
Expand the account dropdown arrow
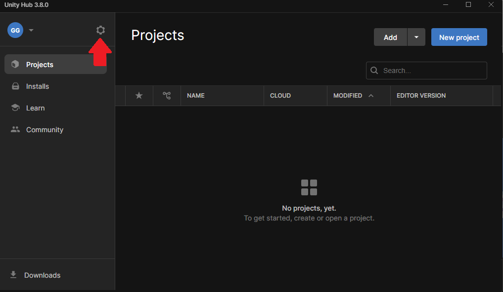tap(31, 31)
